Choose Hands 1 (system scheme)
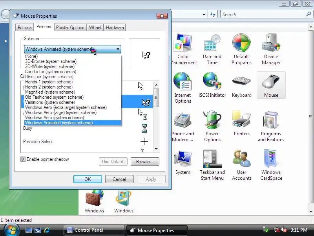The height and width of the screenshot is (236, 314). [73, 82]
